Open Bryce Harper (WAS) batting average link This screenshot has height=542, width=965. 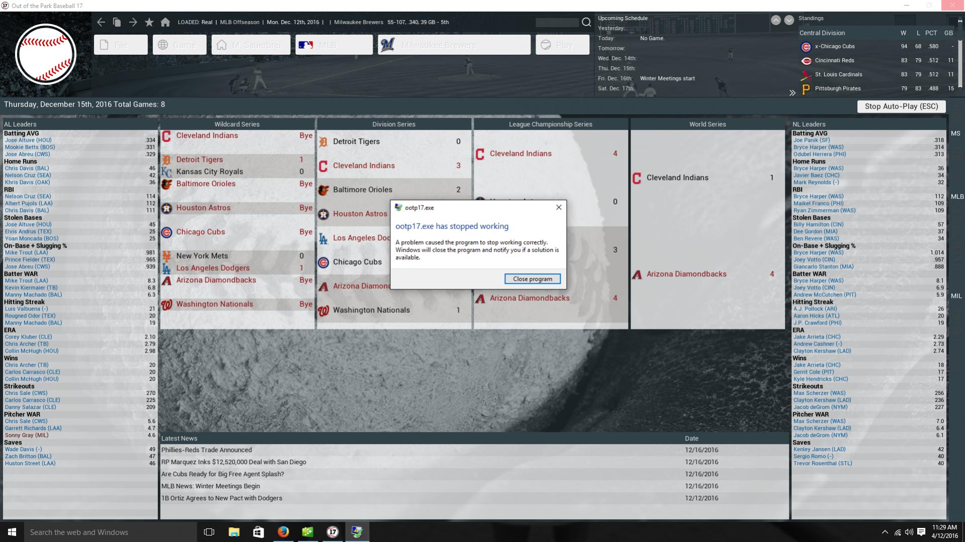click(x=818, y=147)
